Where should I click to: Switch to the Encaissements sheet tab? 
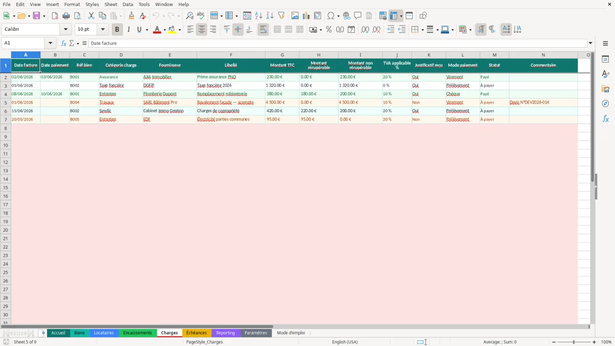point(137,333)
